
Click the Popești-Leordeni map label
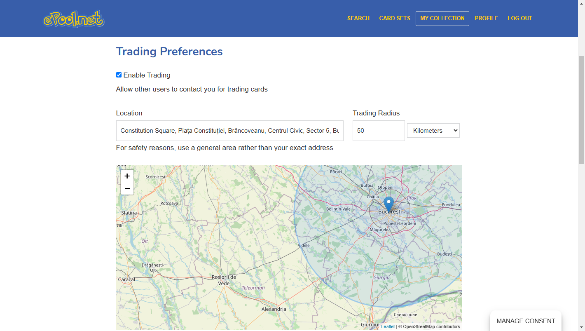(x=400, y=223)
